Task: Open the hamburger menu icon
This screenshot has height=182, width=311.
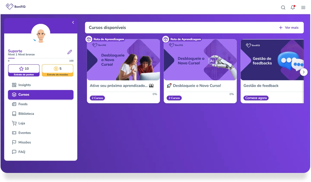Action: pos(303,7)
